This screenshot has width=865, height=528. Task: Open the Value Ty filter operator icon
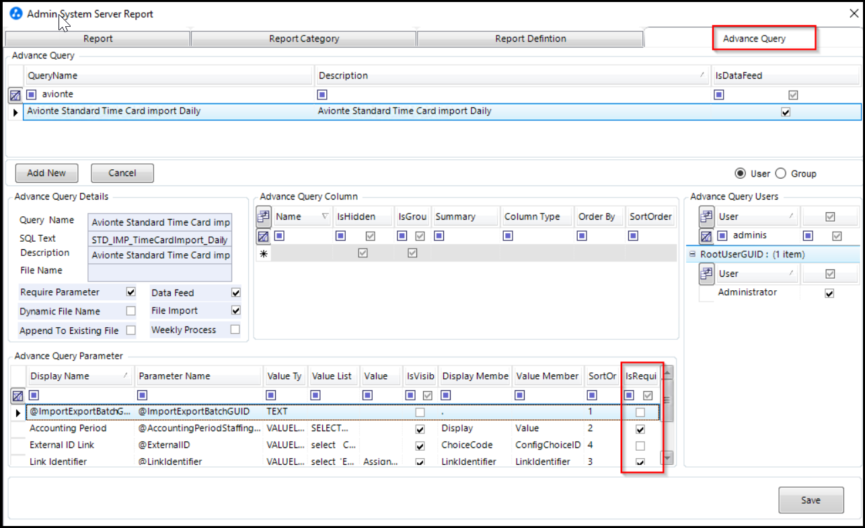click(271, 395)
